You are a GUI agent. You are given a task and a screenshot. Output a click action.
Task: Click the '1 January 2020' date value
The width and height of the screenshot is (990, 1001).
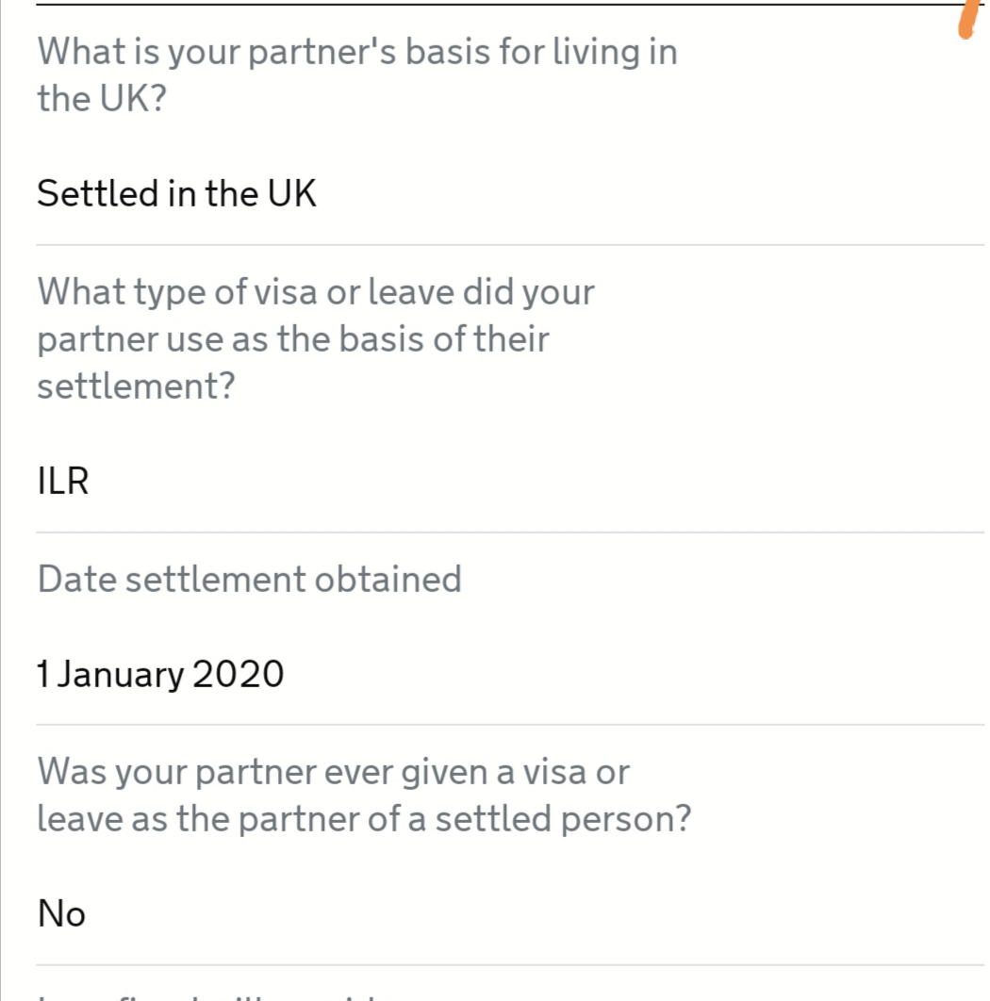[x=160, y=674]
